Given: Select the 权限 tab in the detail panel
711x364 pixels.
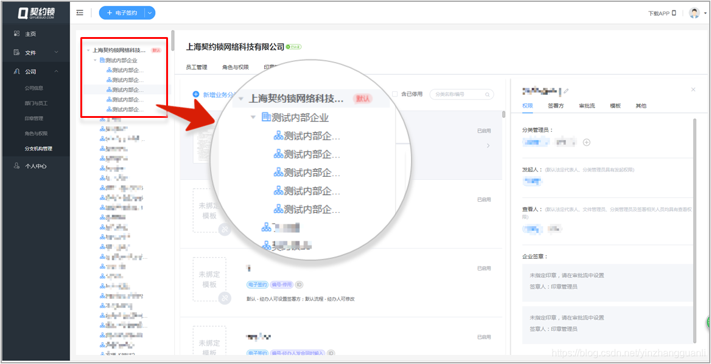Looking at the screenshot, I should (x=527, y=106).
